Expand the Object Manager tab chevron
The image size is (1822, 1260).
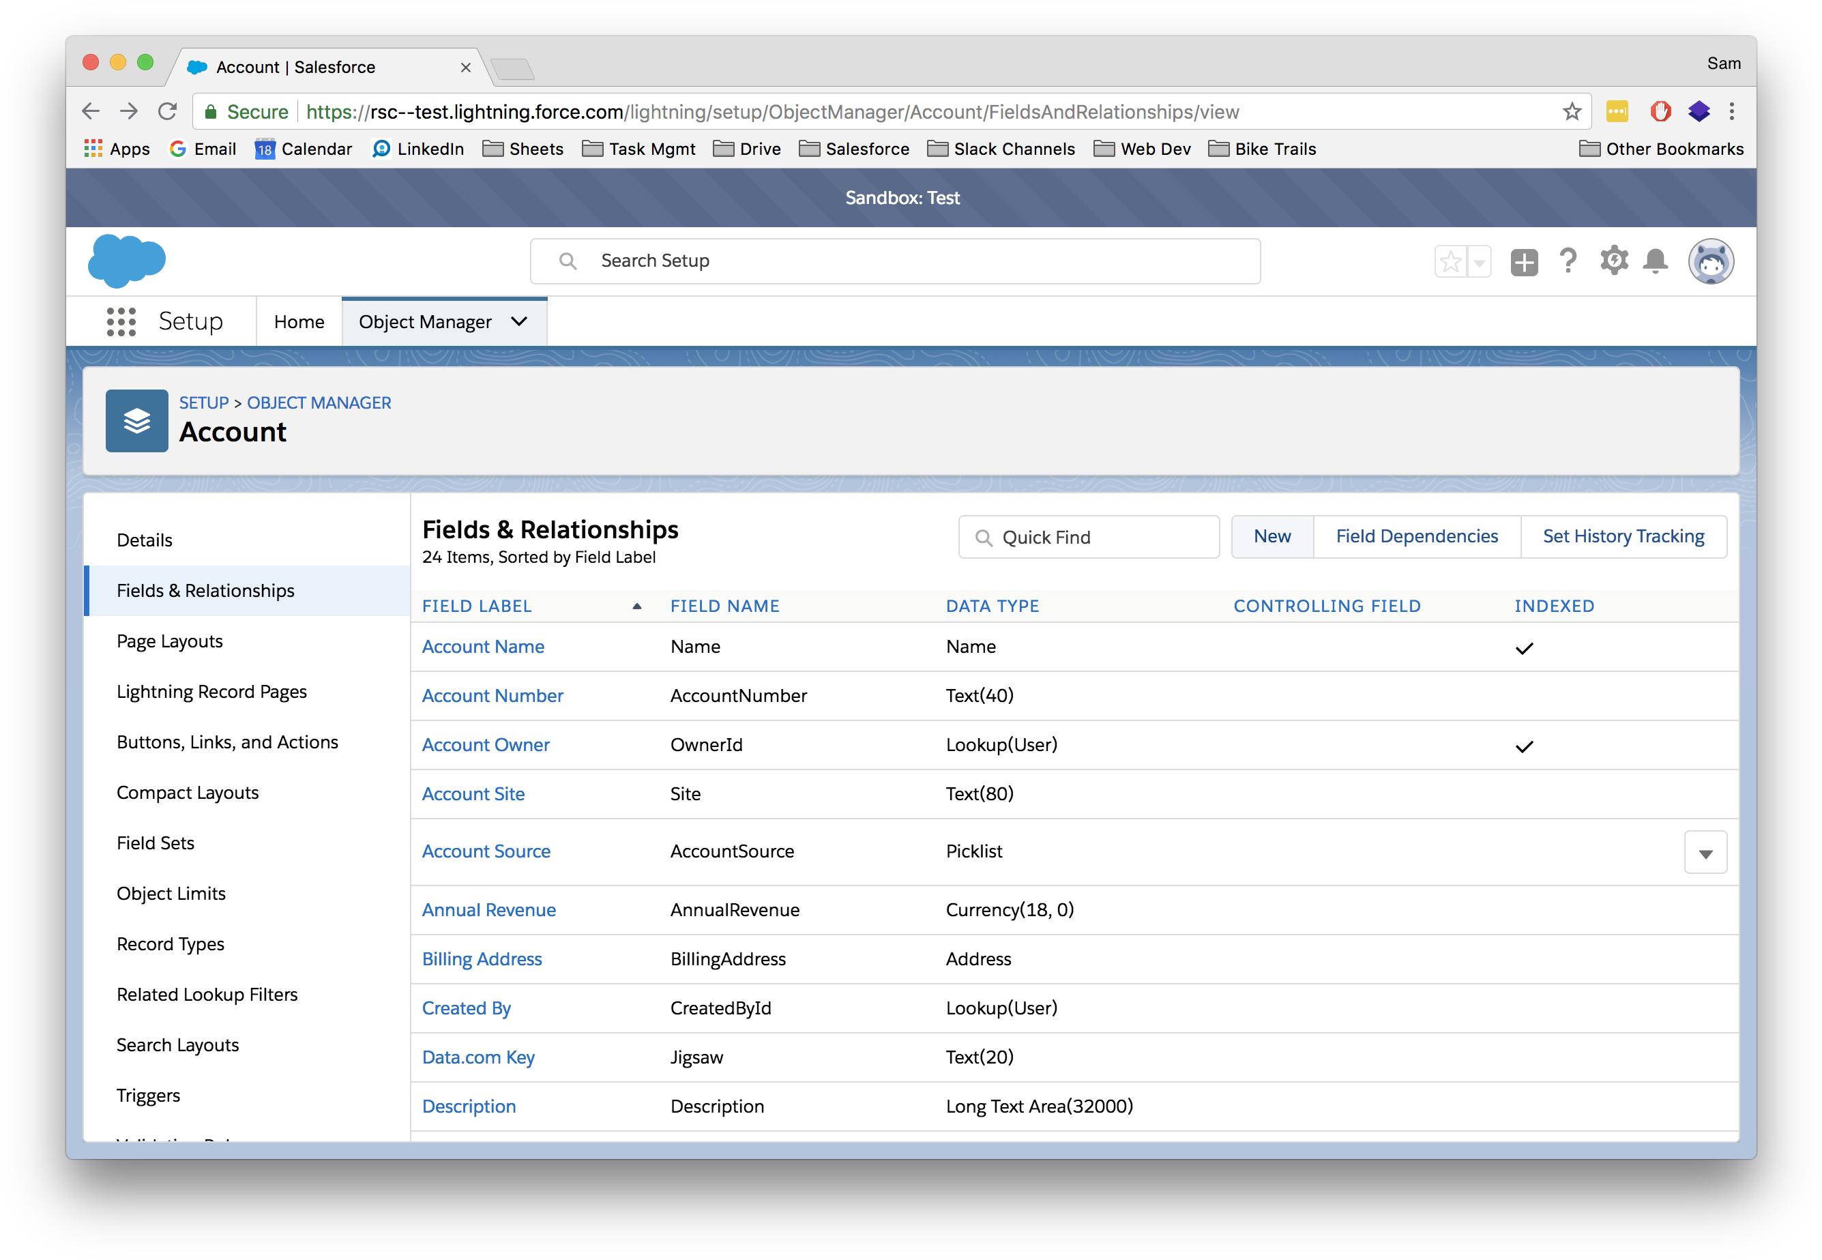coord(518,321)
